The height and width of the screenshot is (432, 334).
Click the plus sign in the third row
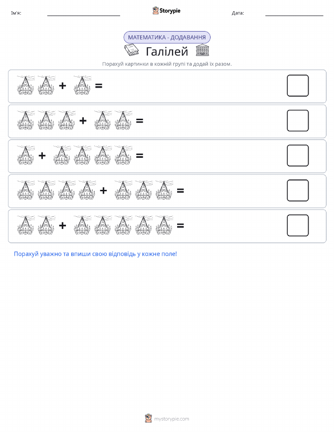click(x=42, y=155)
